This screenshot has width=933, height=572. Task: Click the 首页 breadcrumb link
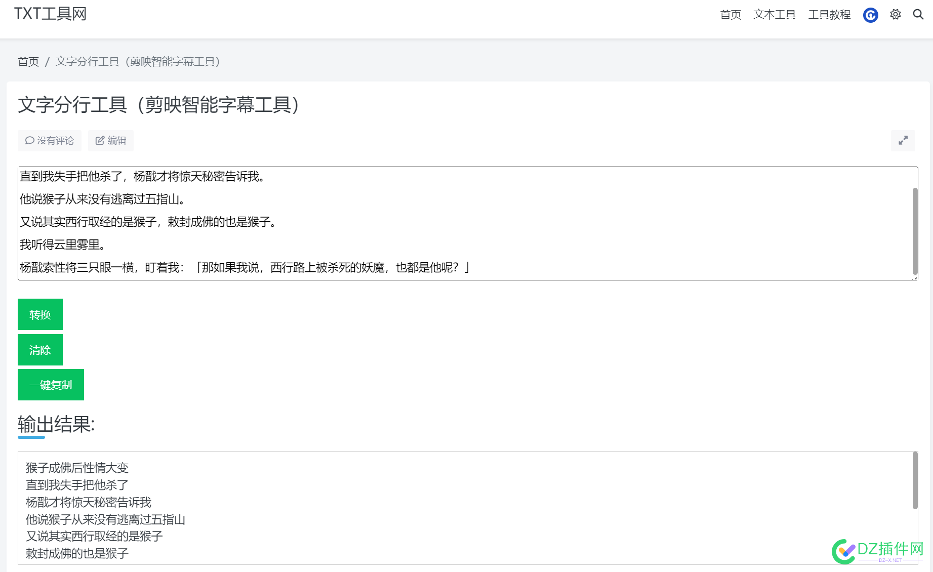point(28,62)
